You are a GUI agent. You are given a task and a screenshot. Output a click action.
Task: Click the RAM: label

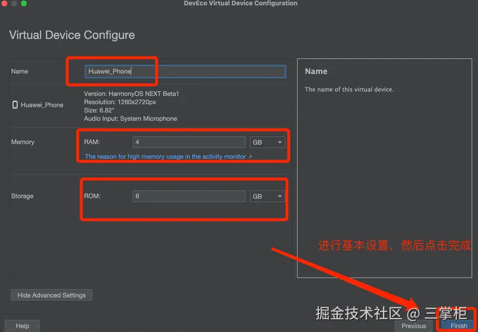click(x=92, y=142)
